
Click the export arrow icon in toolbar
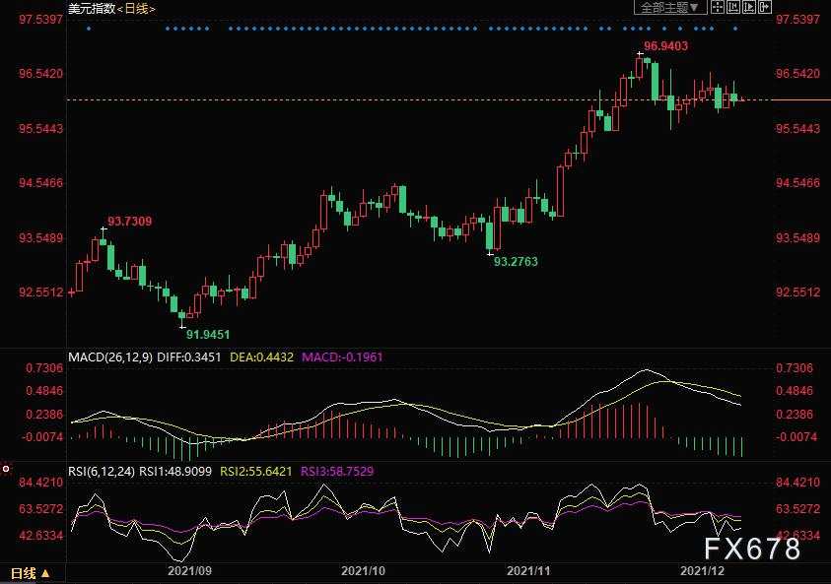(765, 7)
